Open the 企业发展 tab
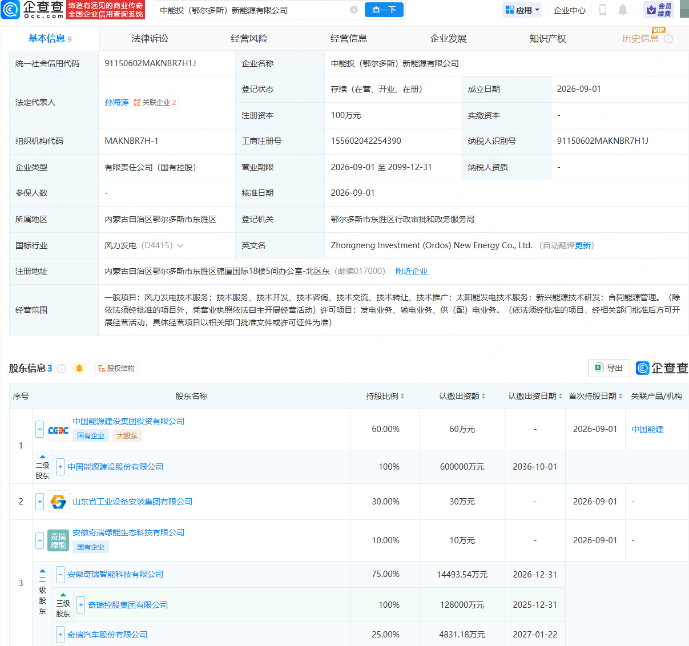Image resolution: width=689 pixels, height=646 pixels. (448, 38)
